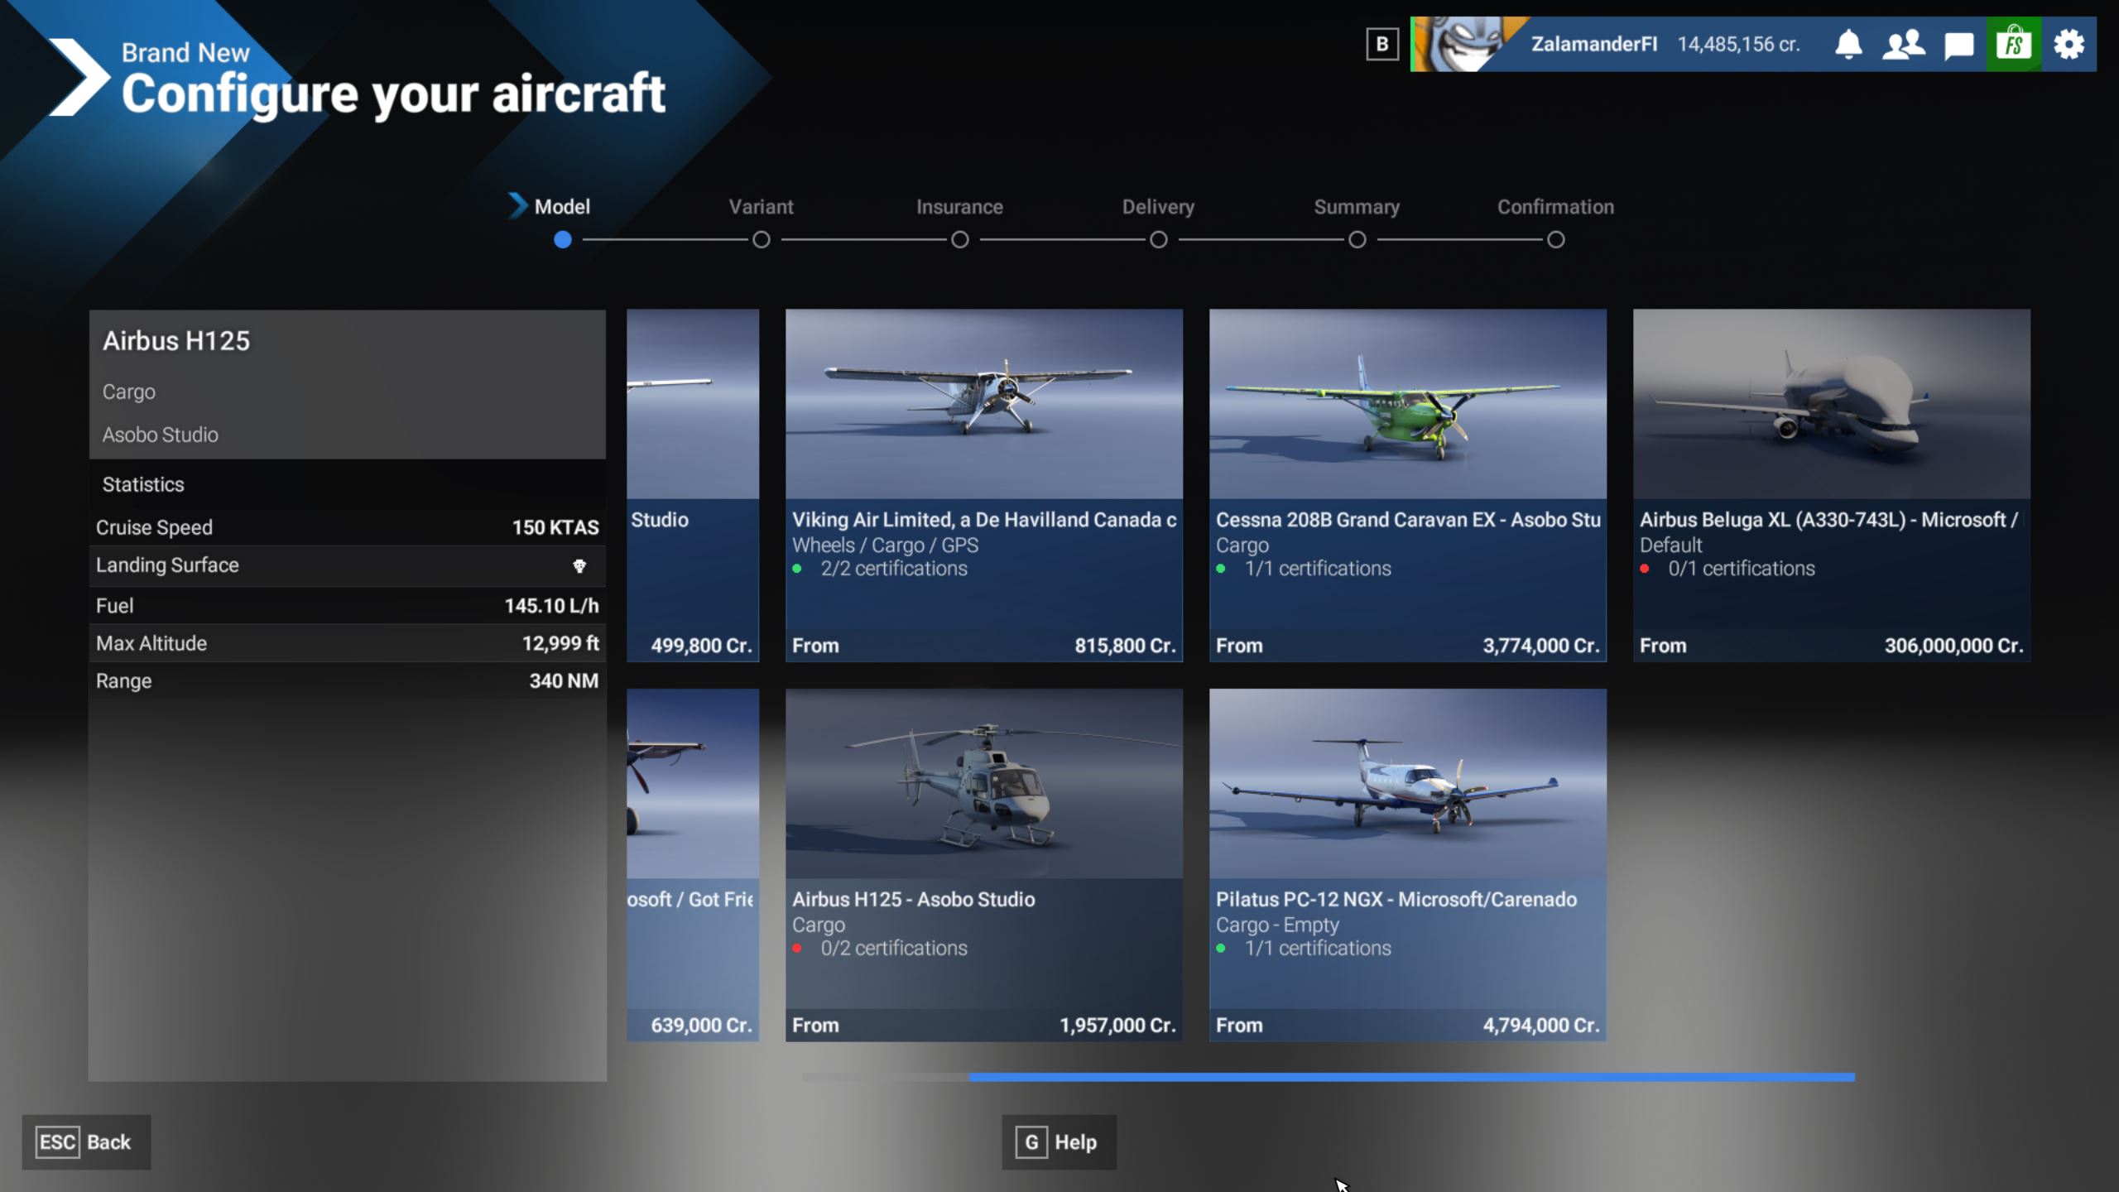
Task: Click the Configure your aircraft heading
Action: coord(393,93)
